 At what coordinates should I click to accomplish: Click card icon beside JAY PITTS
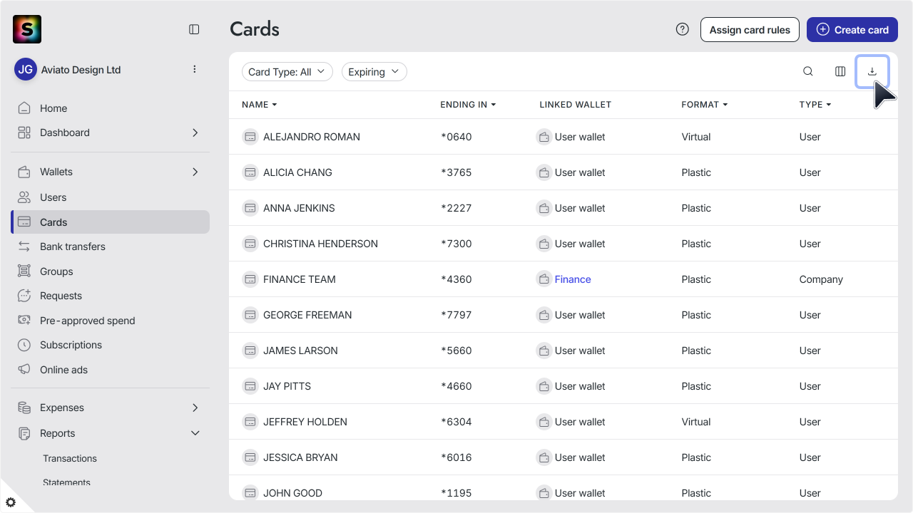coord(250,386)
